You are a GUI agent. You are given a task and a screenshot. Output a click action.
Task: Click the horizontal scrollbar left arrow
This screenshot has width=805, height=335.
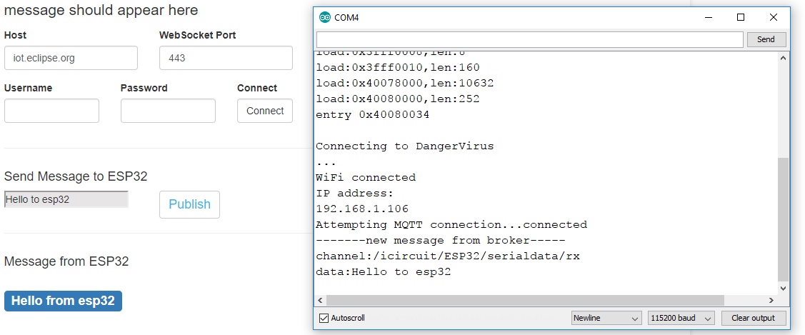(x=321, y=300)
